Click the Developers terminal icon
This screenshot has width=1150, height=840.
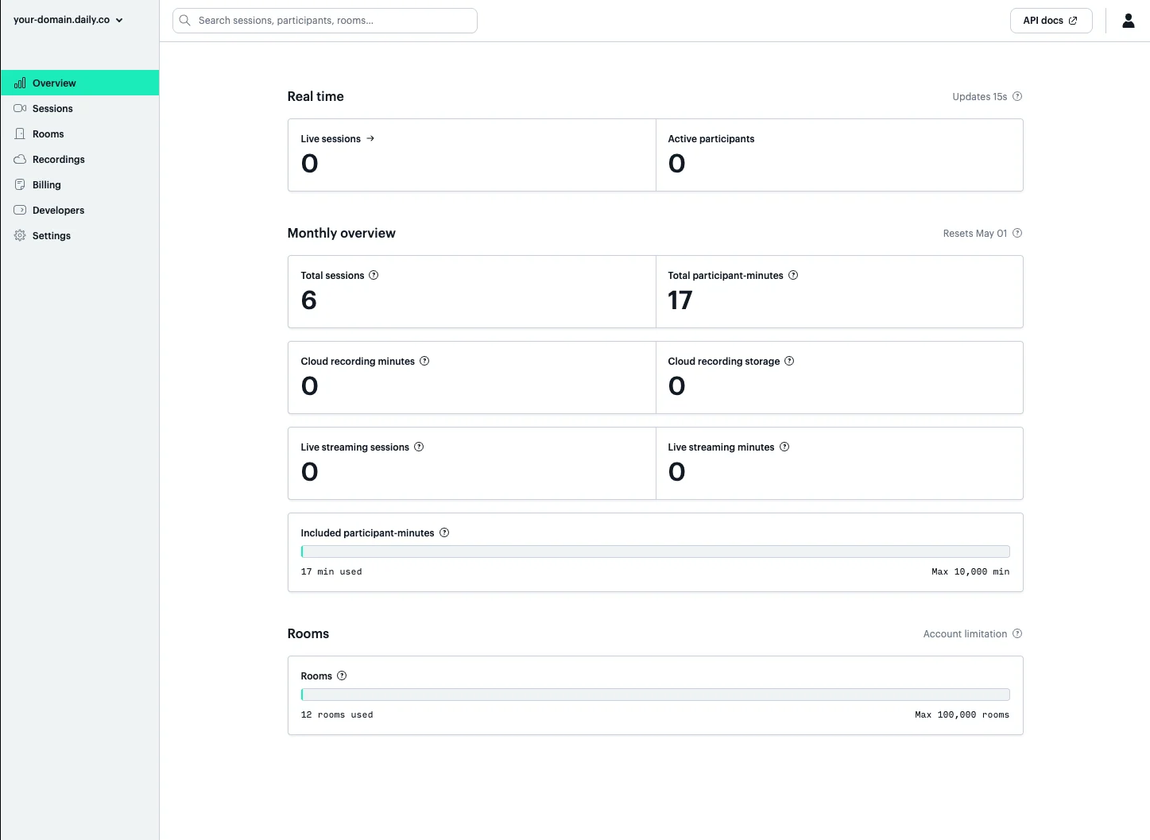pos(20,210)
